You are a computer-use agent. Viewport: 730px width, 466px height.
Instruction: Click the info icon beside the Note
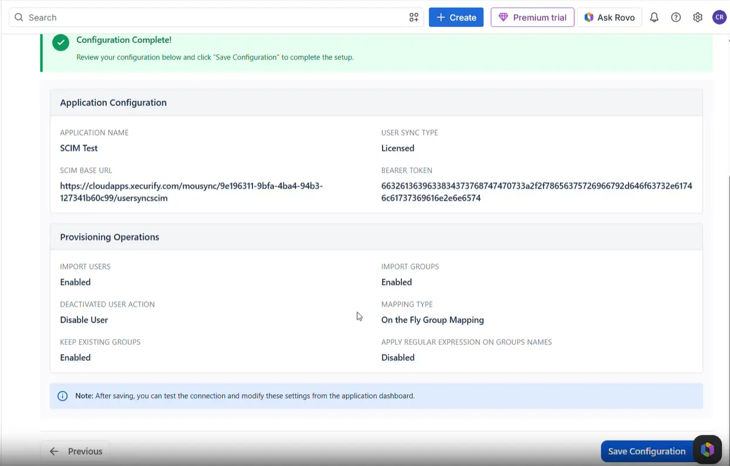pyautogui.click(x=63, y=396)
